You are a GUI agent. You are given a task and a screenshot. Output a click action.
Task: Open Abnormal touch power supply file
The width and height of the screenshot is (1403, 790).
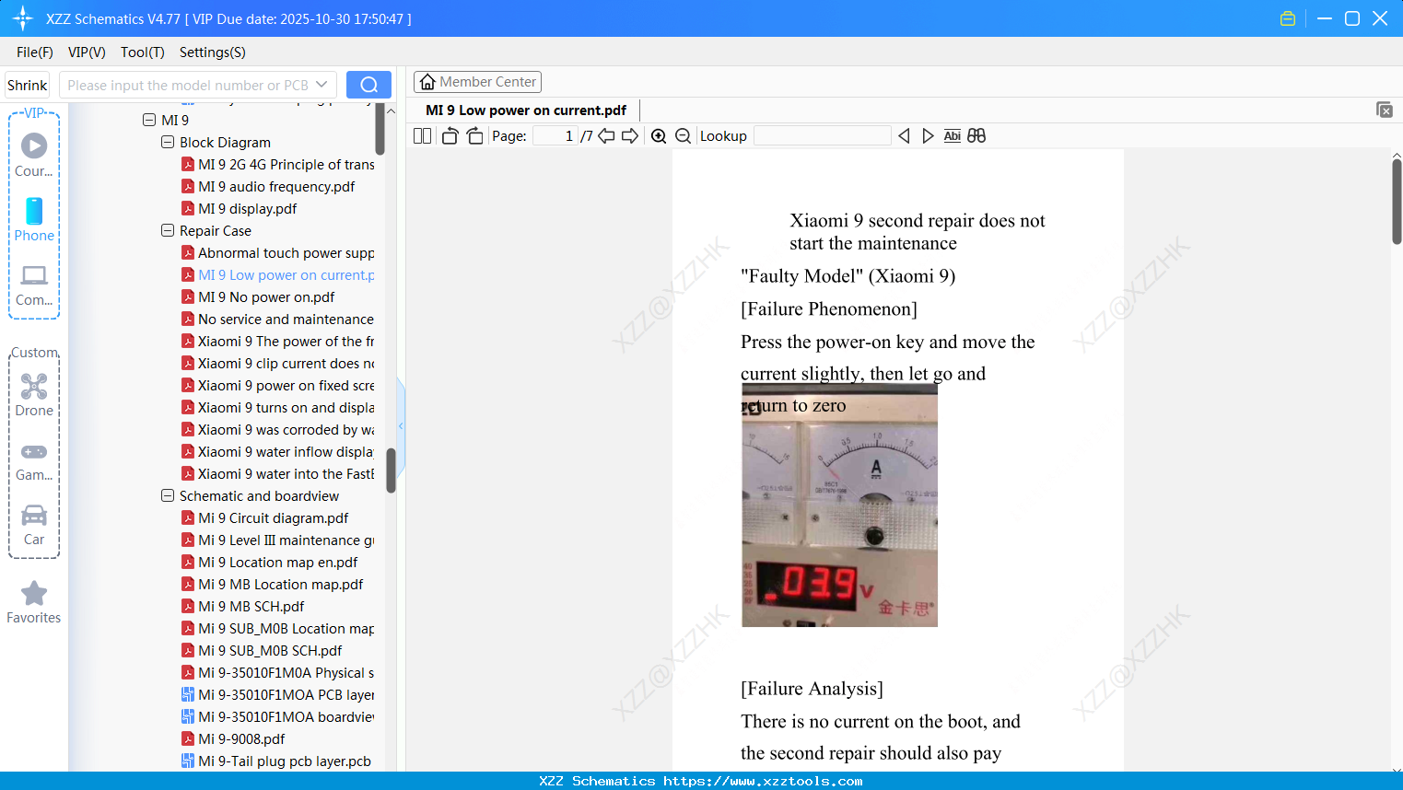pos(278,252)
